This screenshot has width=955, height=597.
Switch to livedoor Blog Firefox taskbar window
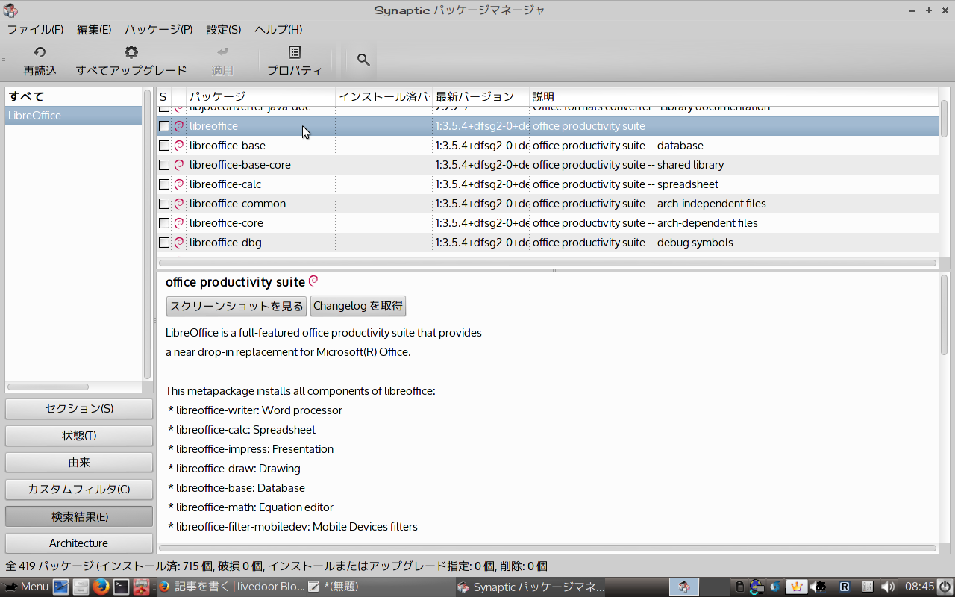[231, 587]
